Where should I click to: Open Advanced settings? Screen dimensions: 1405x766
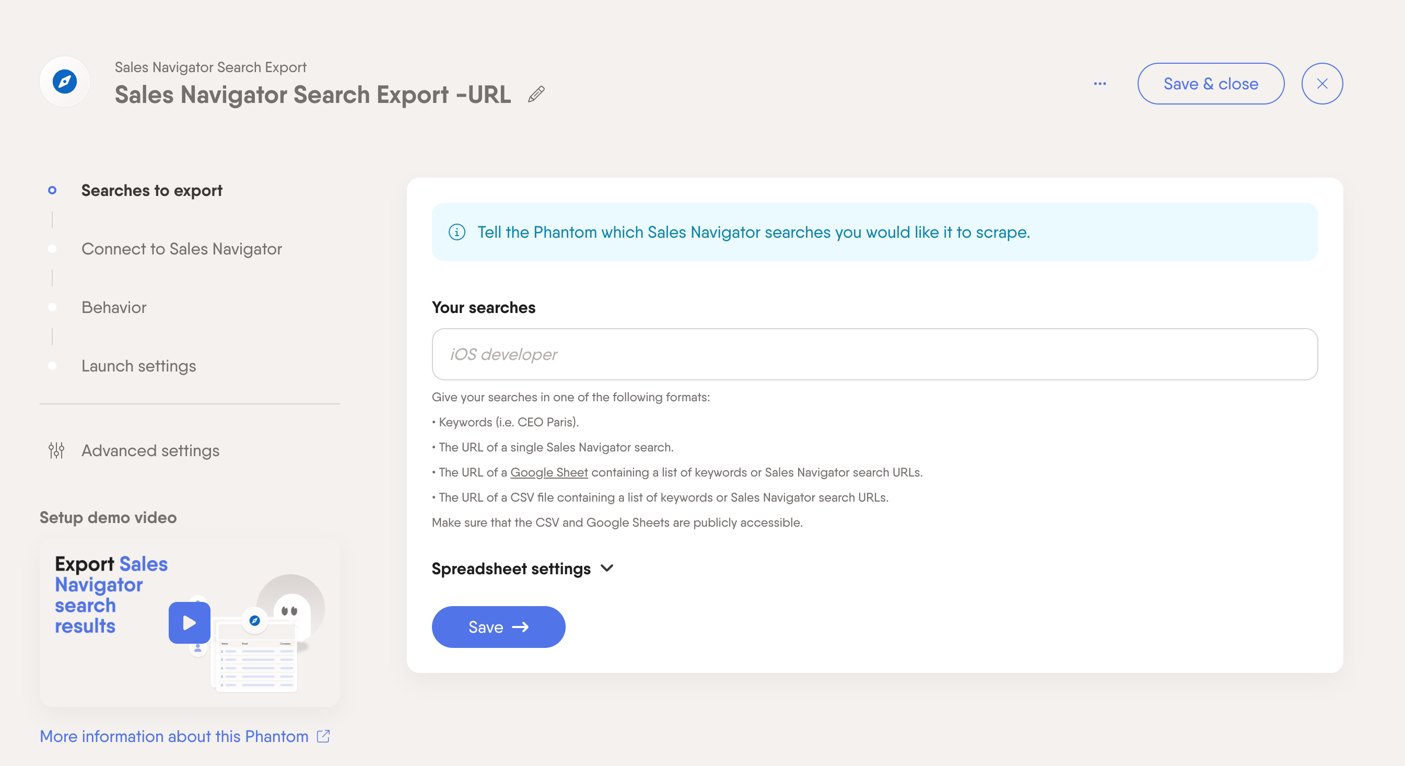150,450
